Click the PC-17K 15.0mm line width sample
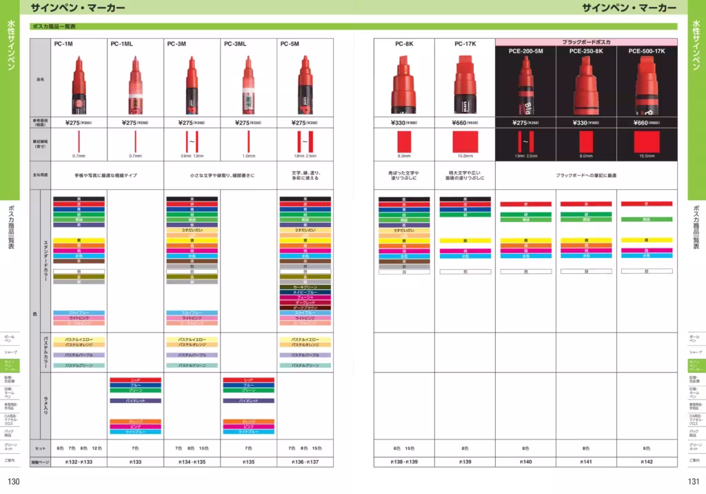Screen dimensions: 706x494 (465, 142)
